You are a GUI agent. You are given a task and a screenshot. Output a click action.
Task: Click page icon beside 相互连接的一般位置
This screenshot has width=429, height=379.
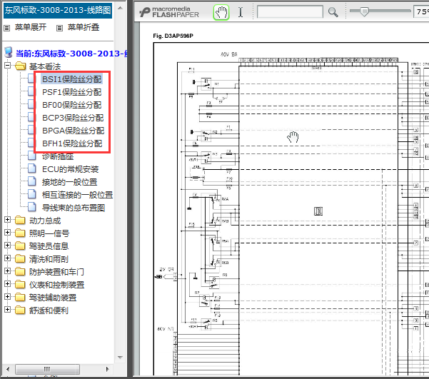point(32,194)
